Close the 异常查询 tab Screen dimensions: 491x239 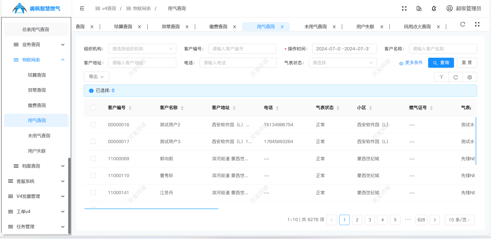coord(187,27)
